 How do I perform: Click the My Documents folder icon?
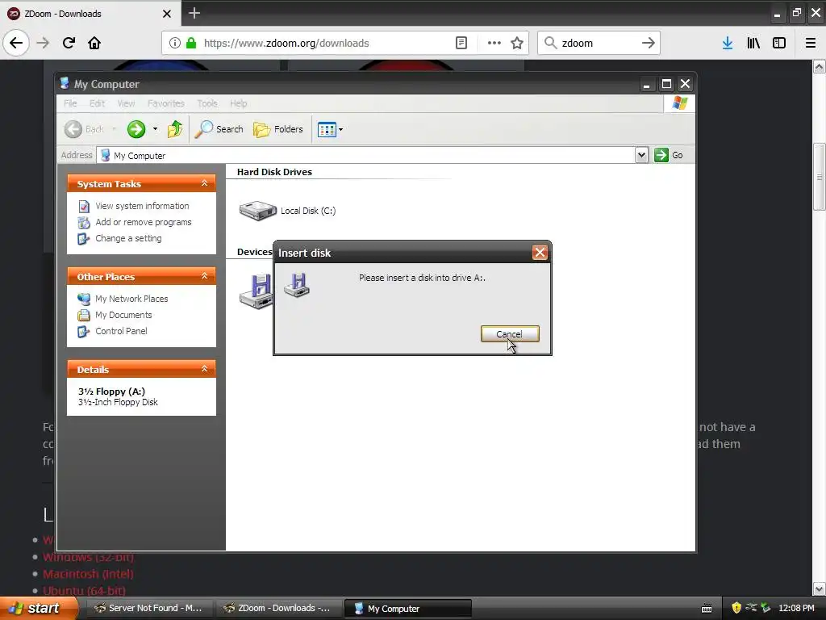tap(84, 316)
